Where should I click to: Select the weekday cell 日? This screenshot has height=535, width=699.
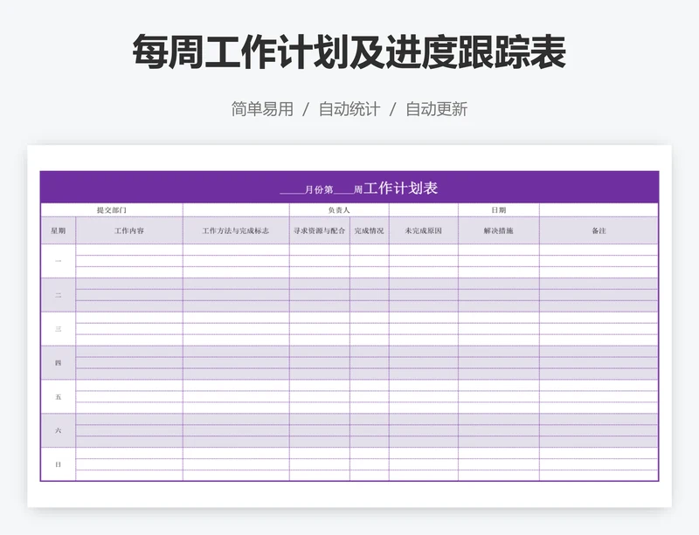pyautogui.click(x=58, y=464)
